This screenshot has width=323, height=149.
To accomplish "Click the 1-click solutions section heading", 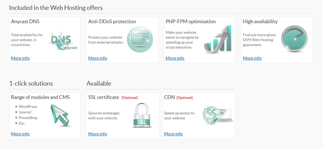I will (x=31, y=83).
